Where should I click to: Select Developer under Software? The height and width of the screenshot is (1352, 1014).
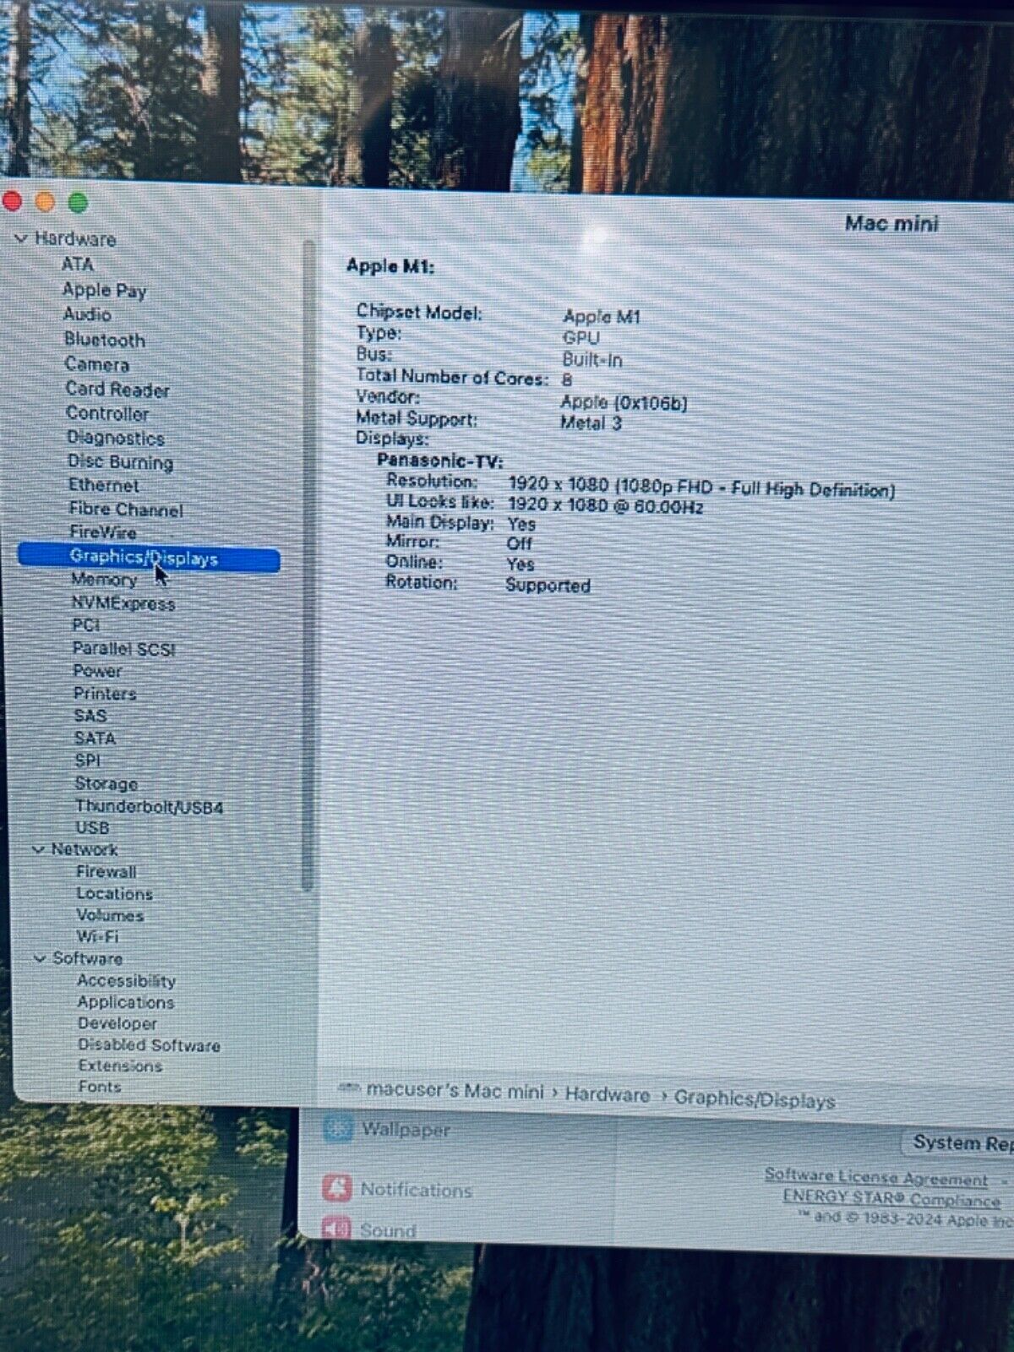[117, 1023]
